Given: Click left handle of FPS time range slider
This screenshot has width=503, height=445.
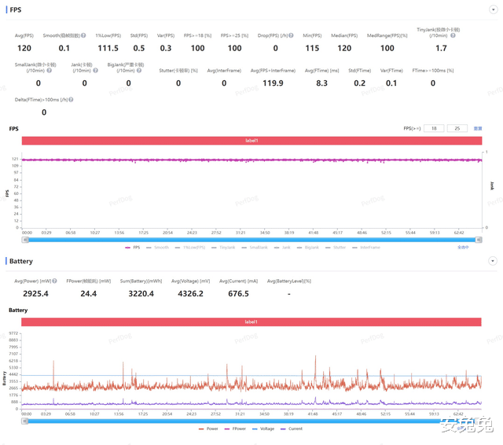Looking at the screenshot, I should (25, 240).
